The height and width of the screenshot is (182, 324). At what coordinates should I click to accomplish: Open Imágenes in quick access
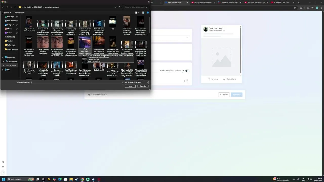click(x=10, y=25)
